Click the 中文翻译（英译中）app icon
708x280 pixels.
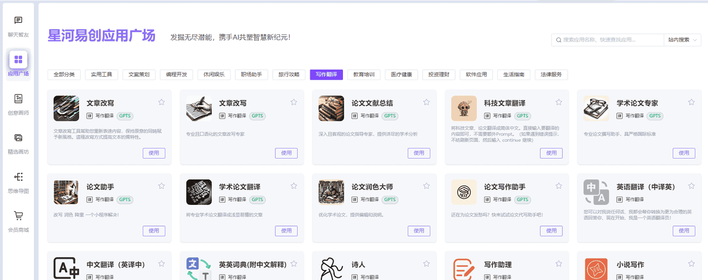pyautogui.click(x=66, y=268)
